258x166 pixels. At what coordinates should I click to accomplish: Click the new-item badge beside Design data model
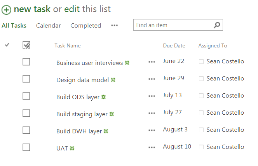pos(113,80)
